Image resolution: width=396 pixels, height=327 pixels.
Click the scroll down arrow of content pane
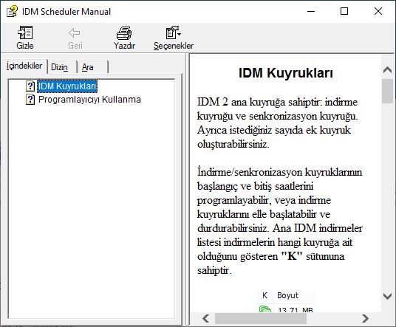387,296
